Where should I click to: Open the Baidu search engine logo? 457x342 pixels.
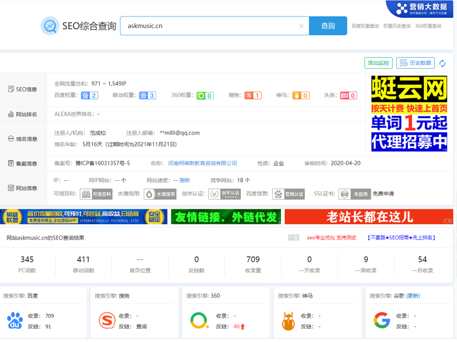(x=15, y=321)
